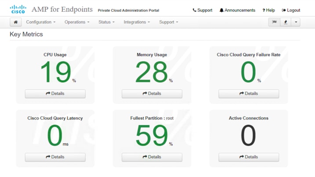This screenshot has height=177, width=315.
Task: View Cisco Cloud Query Failure Rate Details
Action: tap(249, 94)
